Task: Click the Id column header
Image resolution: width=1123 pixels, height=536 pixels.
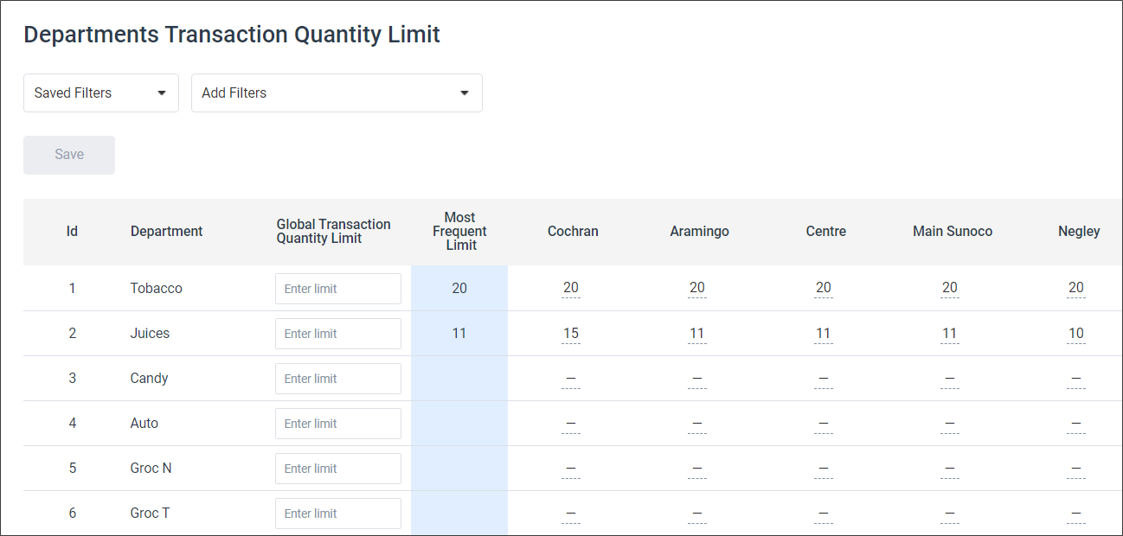Action: (72, 231)
